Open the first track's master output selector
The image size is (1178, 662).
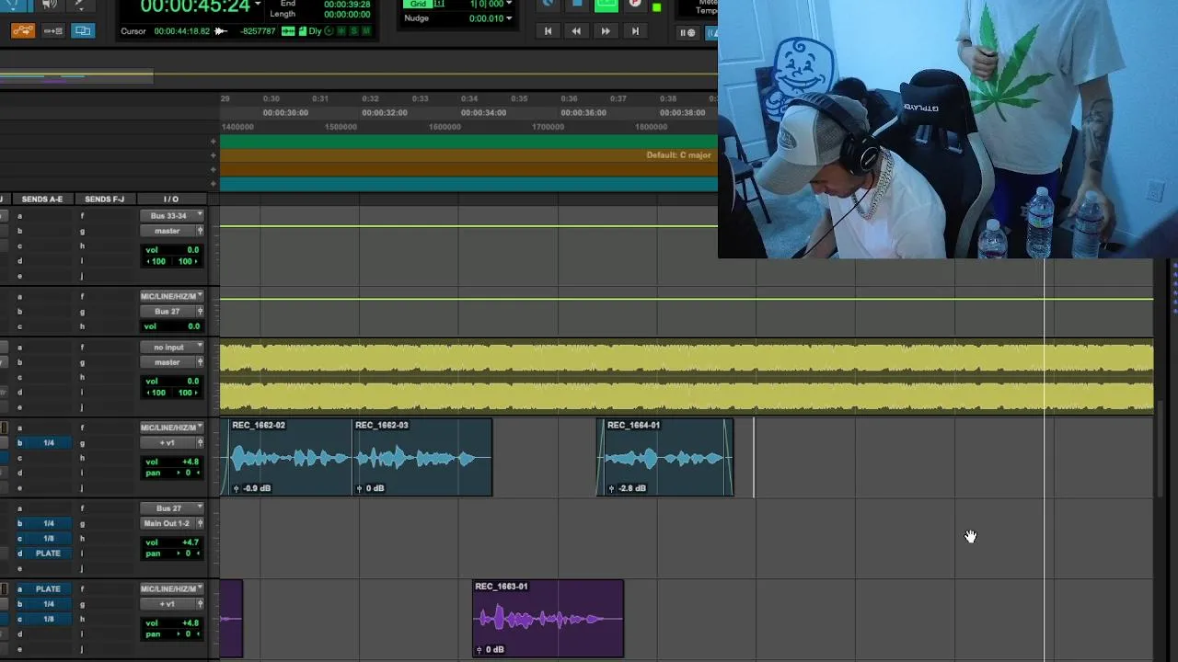coord(167,231)
